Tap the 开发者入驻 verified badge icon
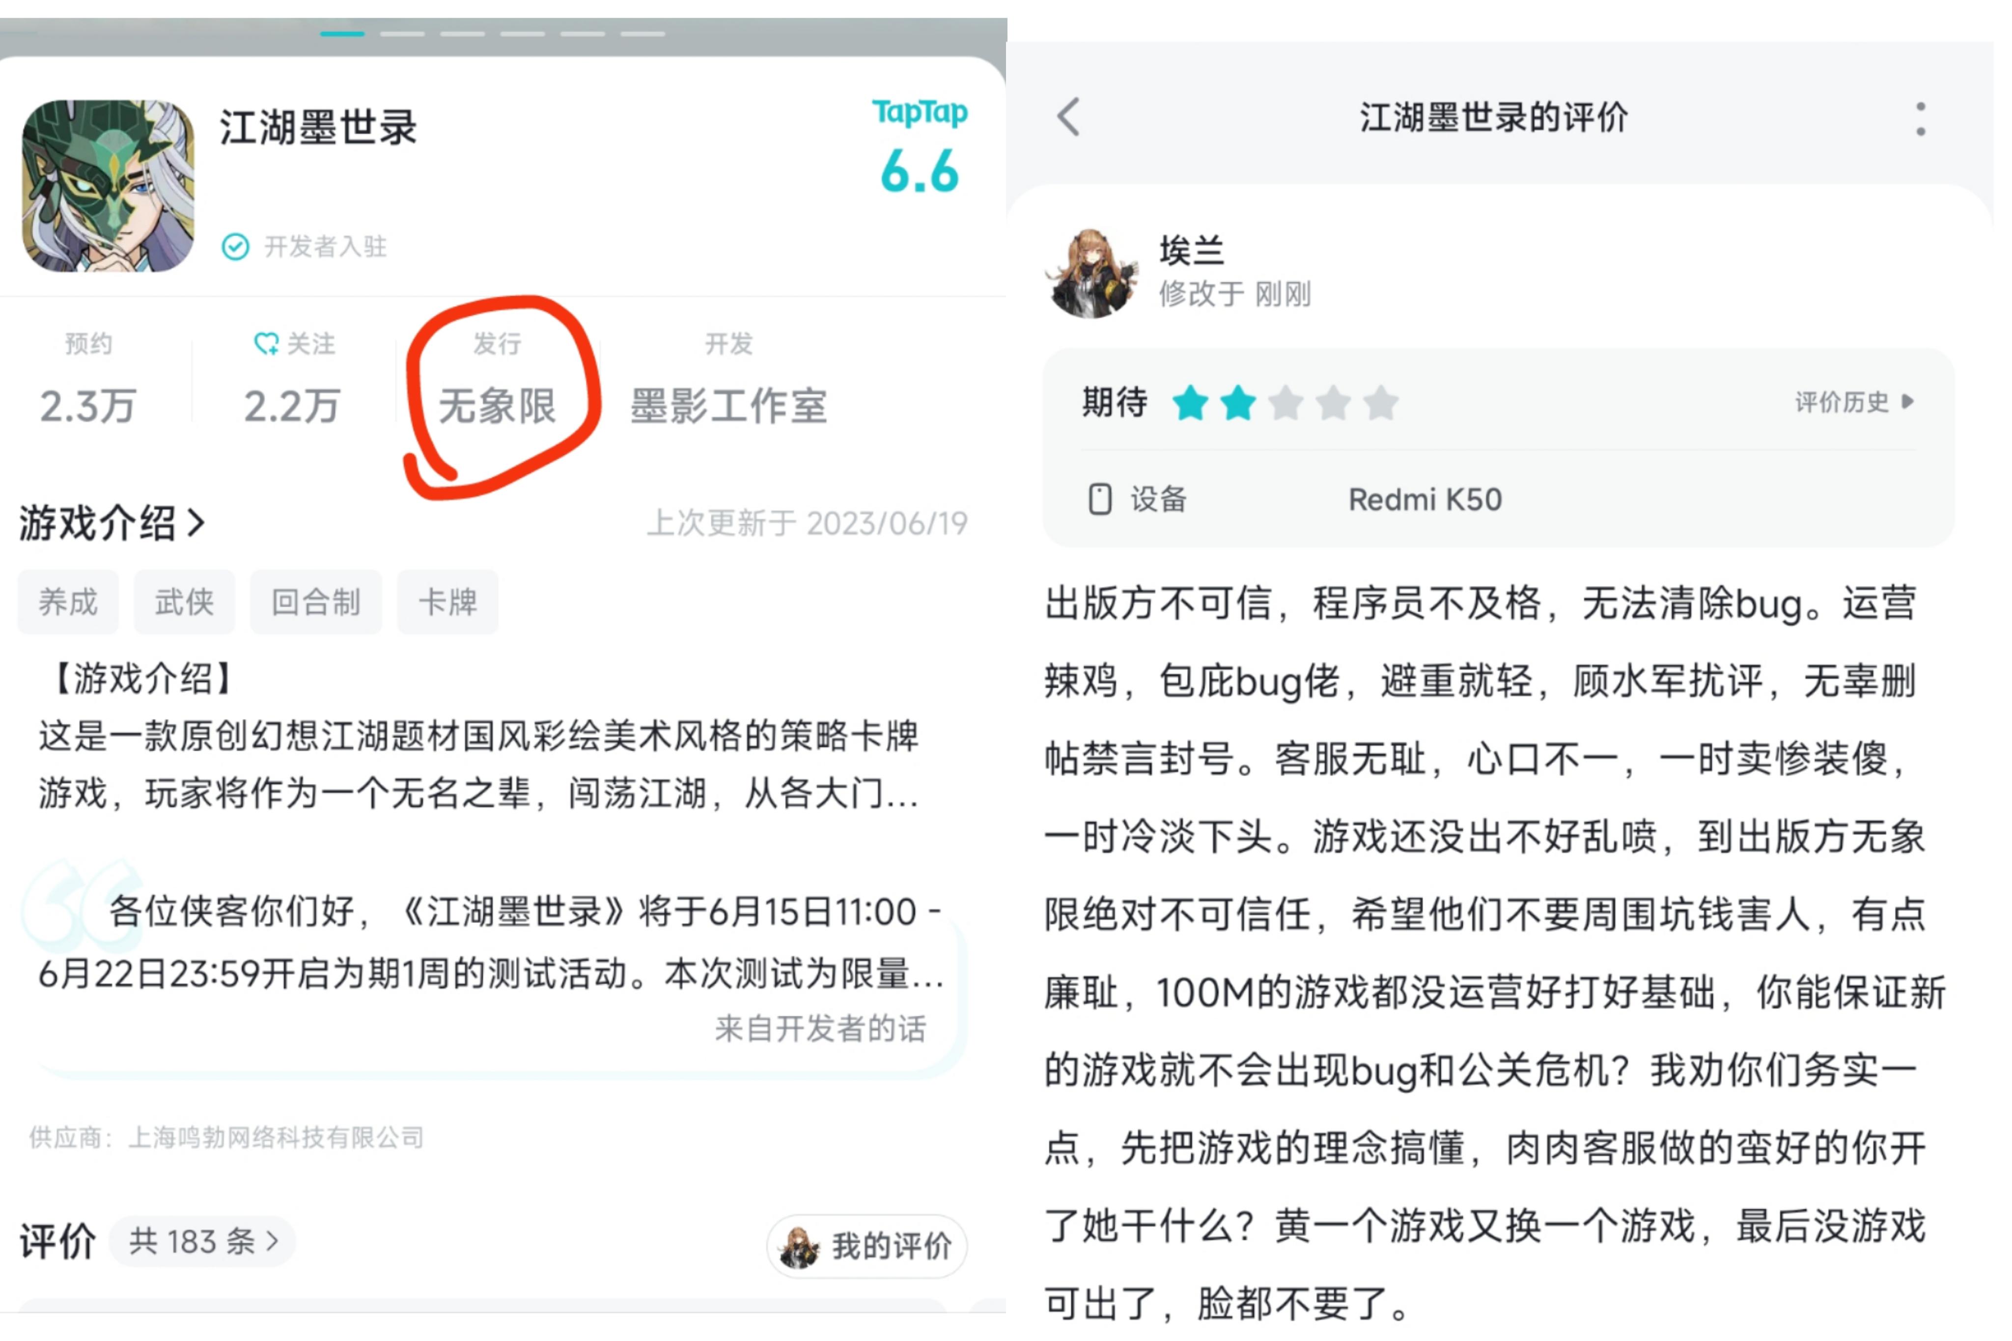The image size is (2012, 1341). 235,247
